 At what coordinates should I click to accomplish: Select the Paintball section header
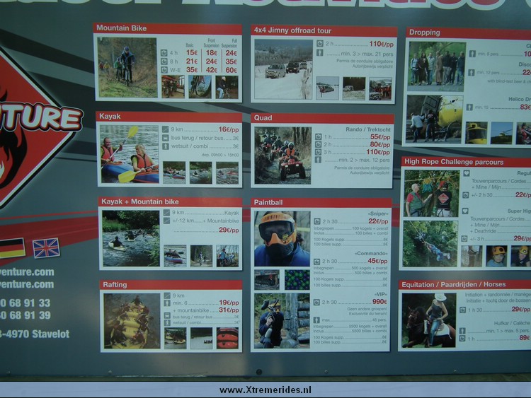tap(321, 203)
